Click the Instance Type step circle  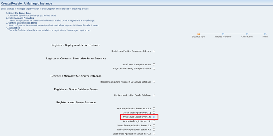(x=199, y=34)
